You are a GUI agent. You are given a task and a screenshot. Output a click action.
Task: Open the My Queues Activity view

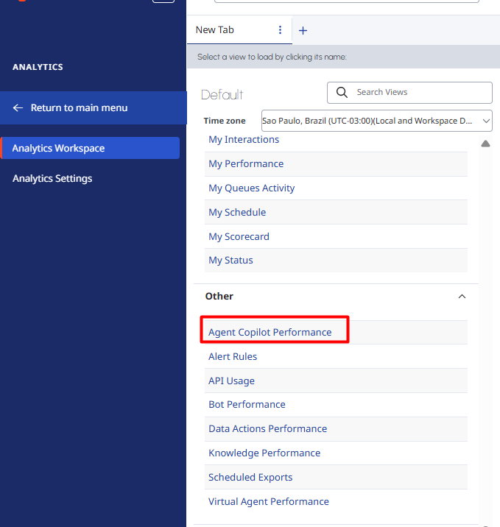(252, 188)
